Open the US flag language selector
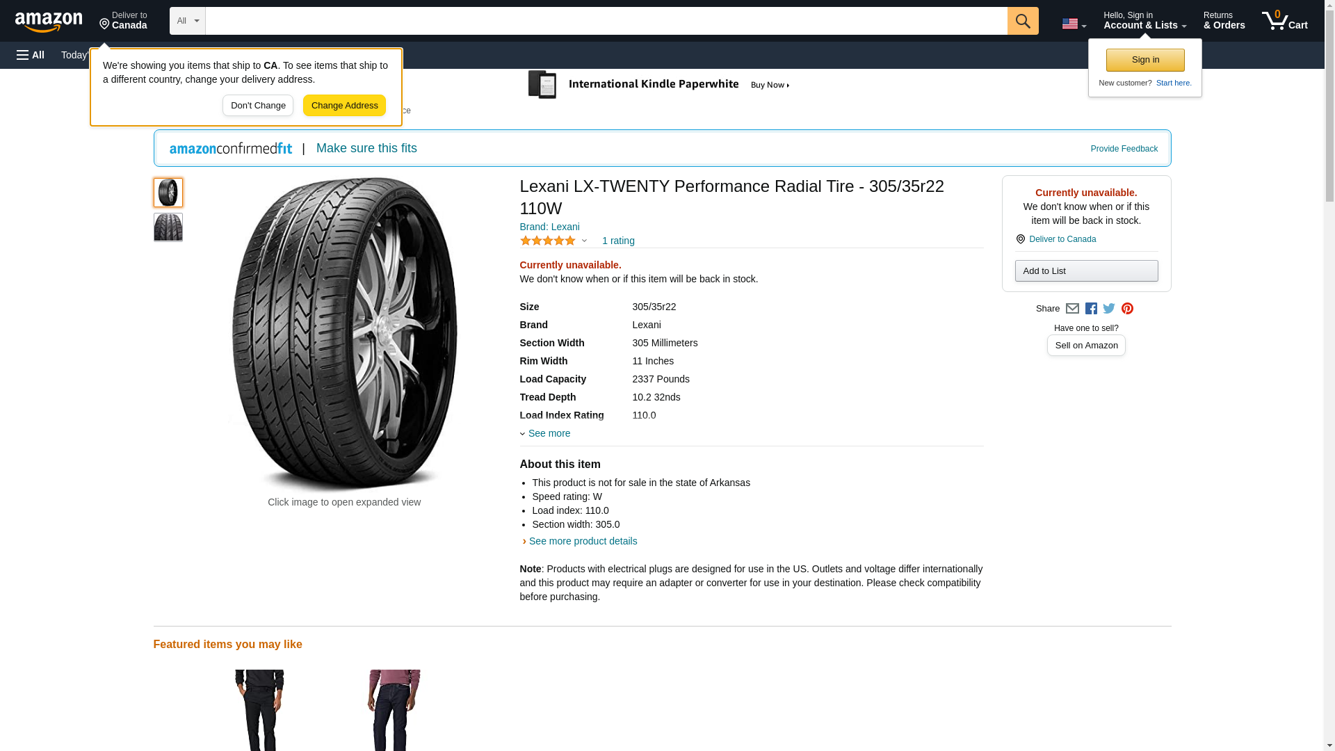 point(1074,24)
